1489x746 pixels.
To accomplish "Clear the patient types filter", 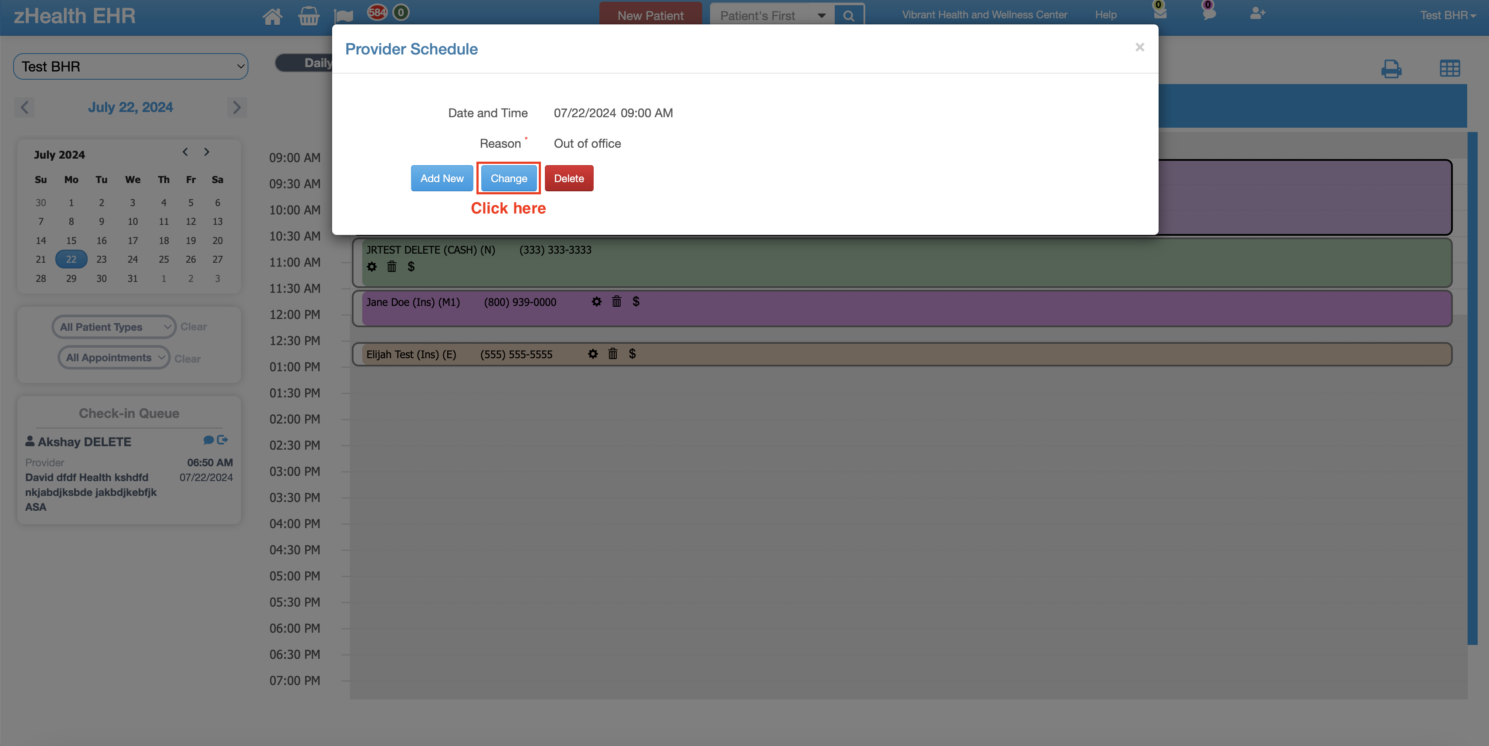I will tap(193, 327).
